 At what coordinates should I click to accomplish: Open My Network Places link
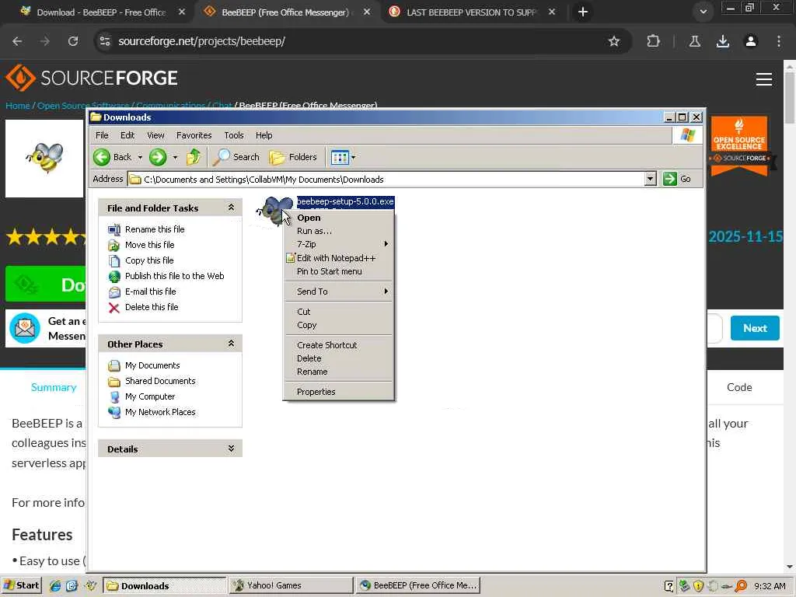[x=160, y=412]
